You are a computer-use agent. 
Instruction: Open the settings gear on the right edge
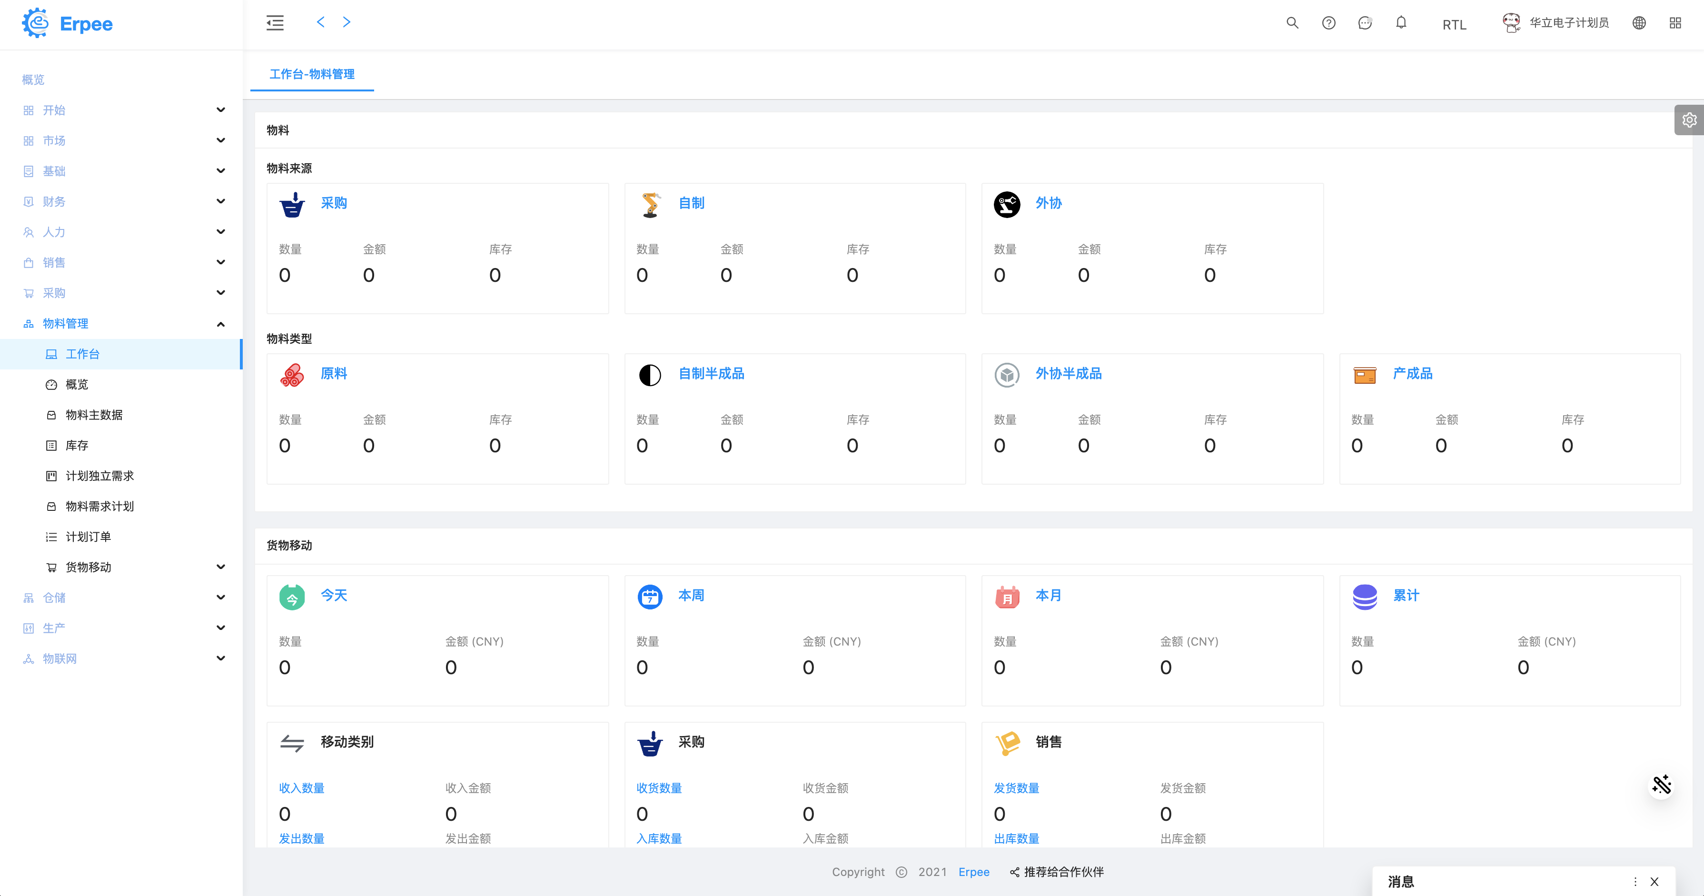point(1689,120)
